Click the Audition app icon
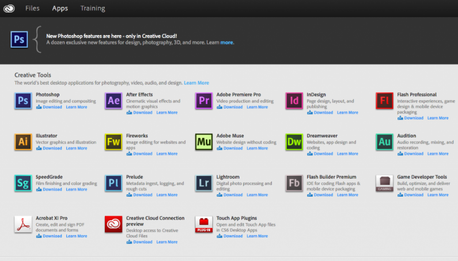The width and height of the screenshot is (458, 261). (x=384, y=142)
